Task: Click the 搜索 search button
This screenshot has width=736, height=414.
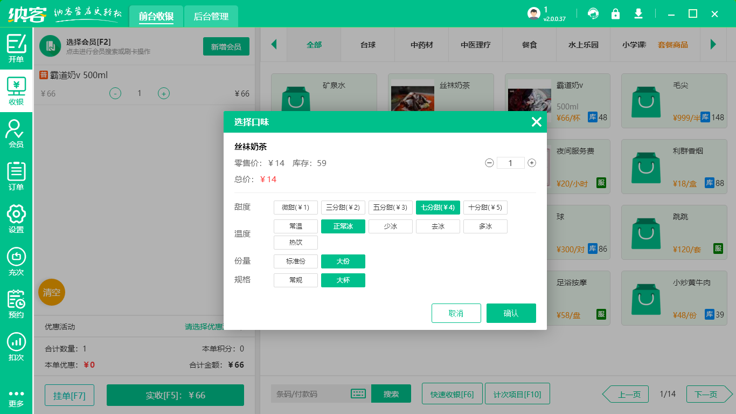Action: coord(391,394)
